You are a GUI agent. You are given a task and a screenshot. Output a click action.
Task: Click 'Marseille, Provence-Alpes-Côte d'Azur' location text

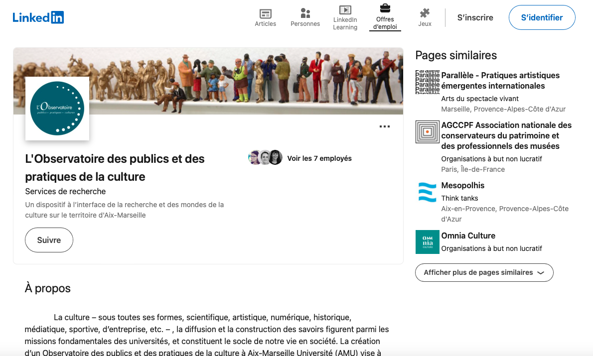(x=503, y=109)
